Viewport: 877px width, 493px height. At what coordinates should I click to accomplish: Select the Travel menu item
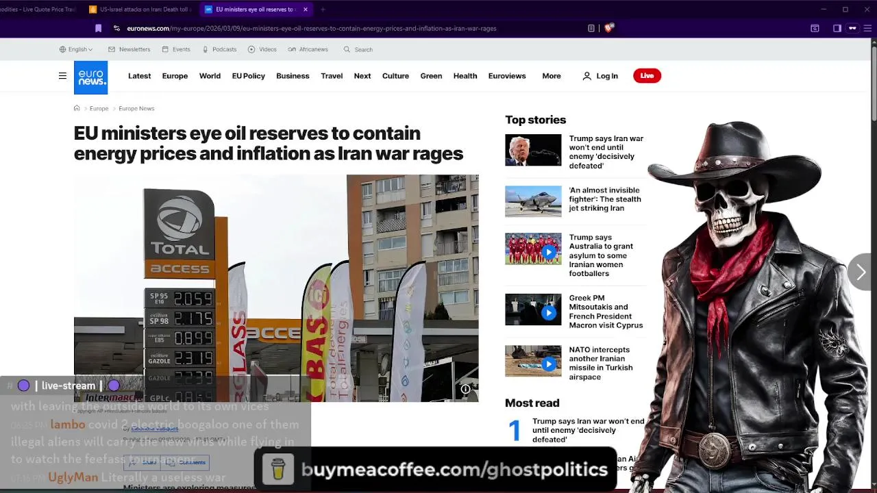coord(332,76)
